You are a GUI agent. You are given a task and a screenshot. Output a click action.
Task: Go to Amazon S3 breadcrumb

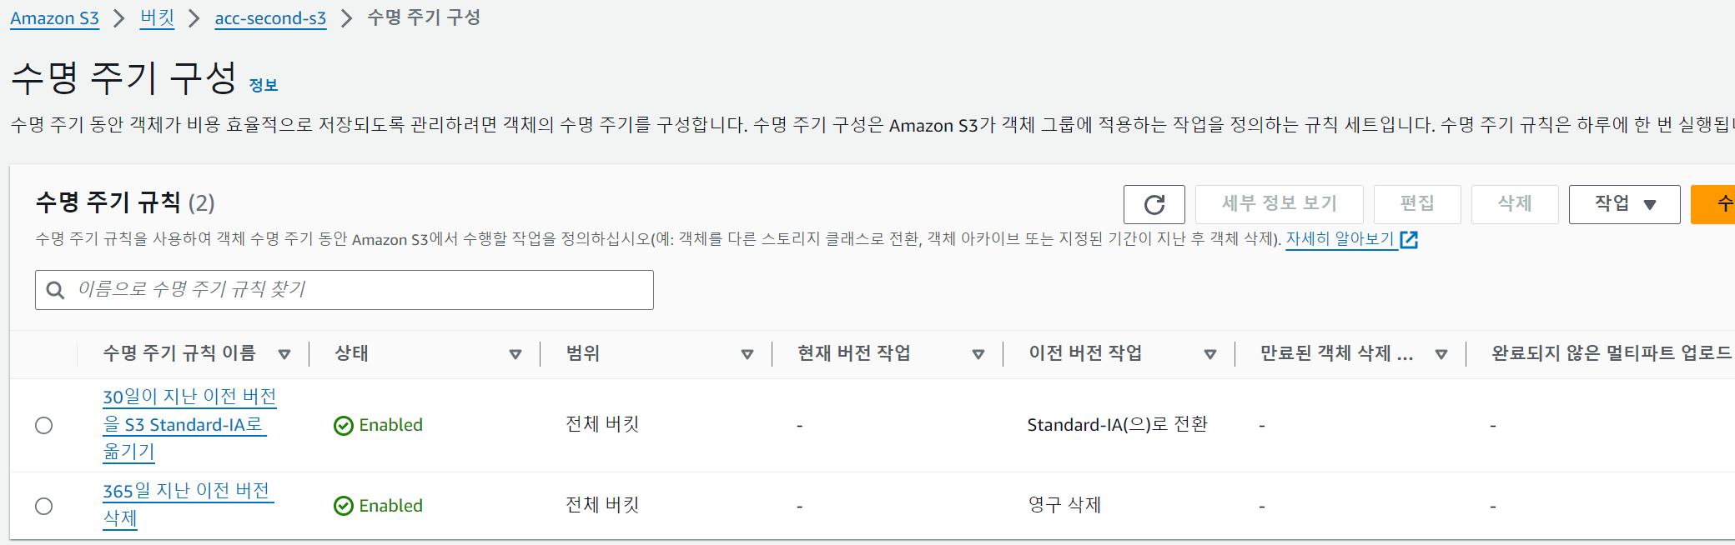click(54, 18)
